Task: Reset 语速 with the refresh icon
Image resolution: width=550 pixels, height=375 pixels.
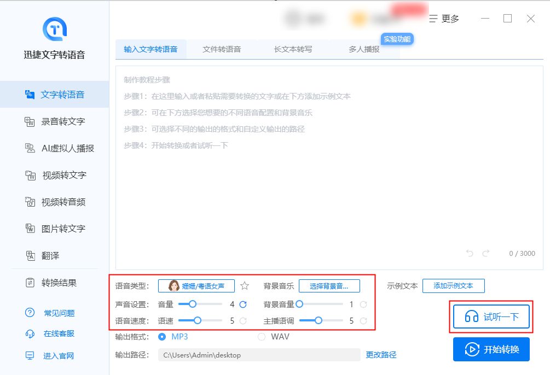Action: tap(243, 321)
